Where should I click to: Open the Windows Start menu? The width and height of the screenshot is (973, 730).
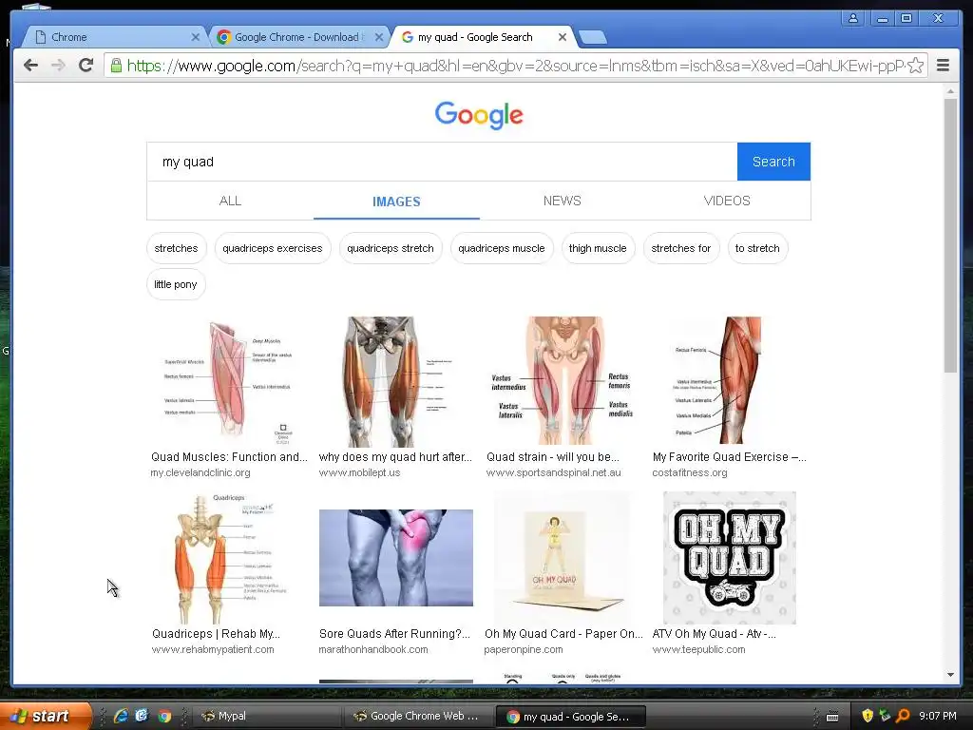(46, 716)
